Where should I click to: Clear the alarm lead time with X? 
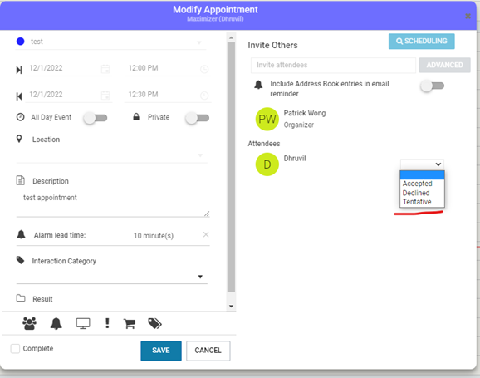(206, 234)
